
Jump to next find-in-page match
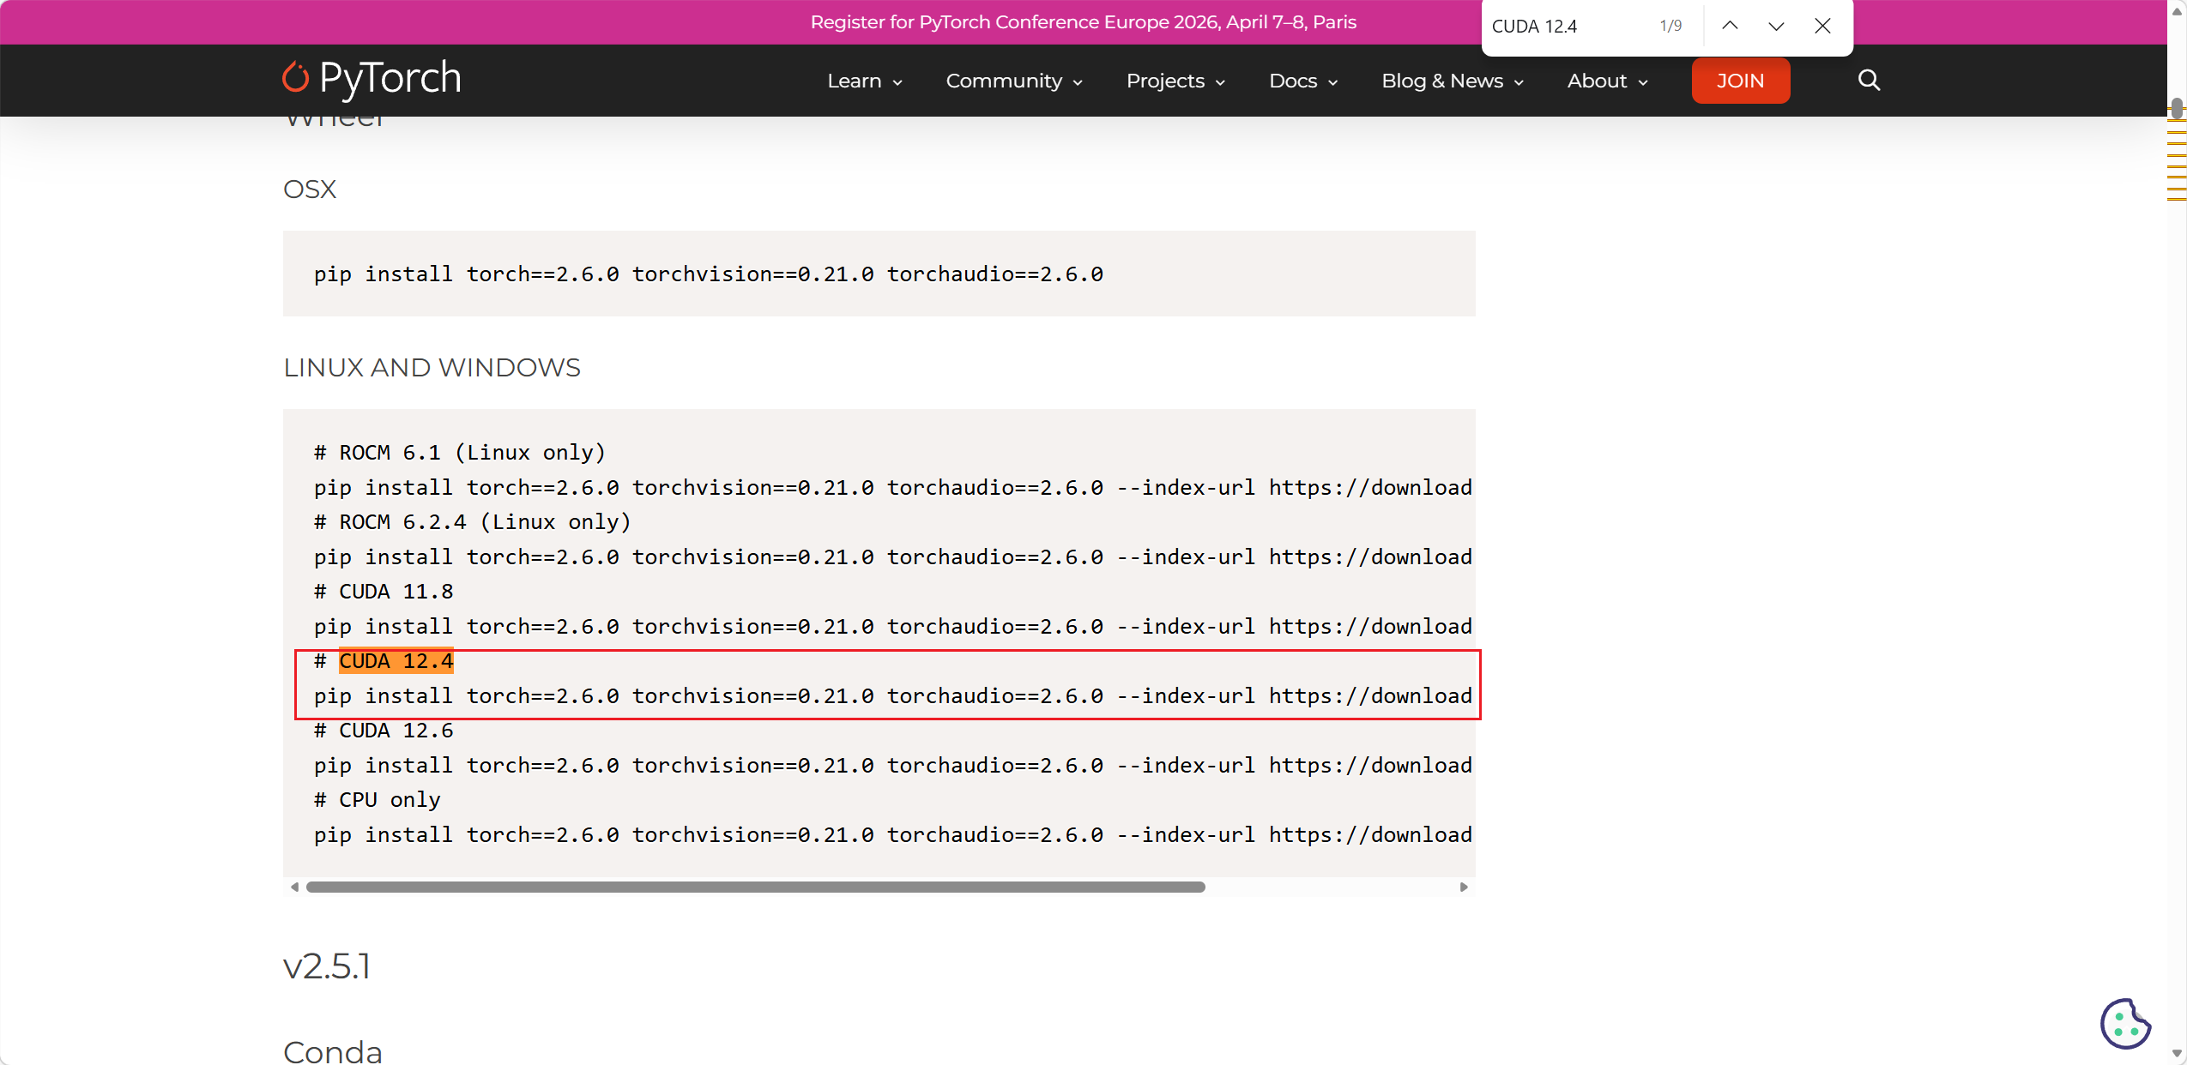(x=1776, y=26)
